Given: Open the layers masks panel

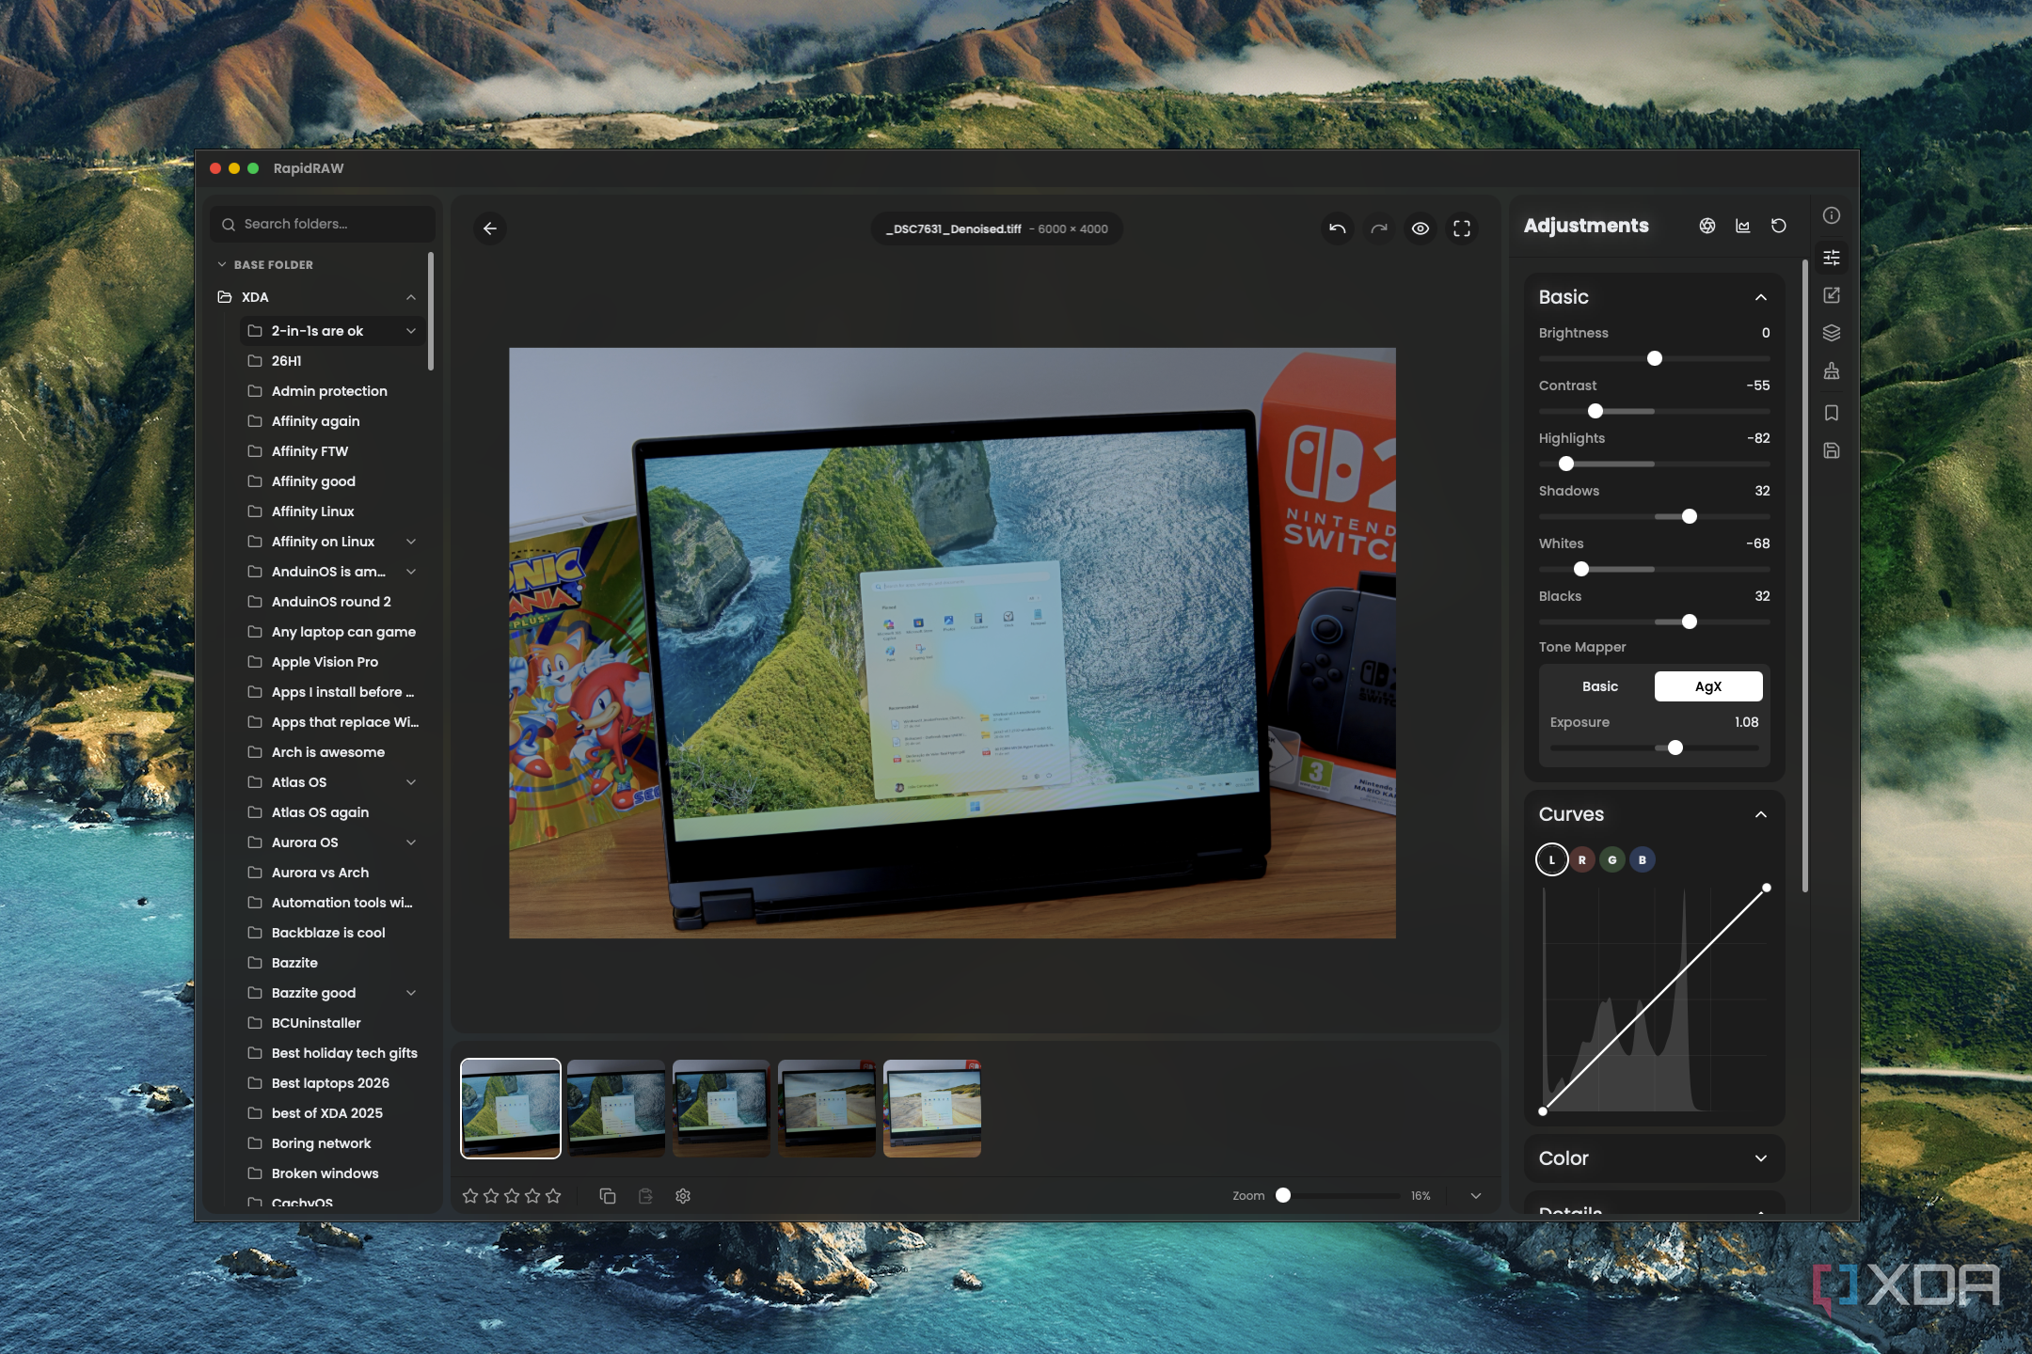Looking at the screenshot, I should click(x=1832, y=333).
